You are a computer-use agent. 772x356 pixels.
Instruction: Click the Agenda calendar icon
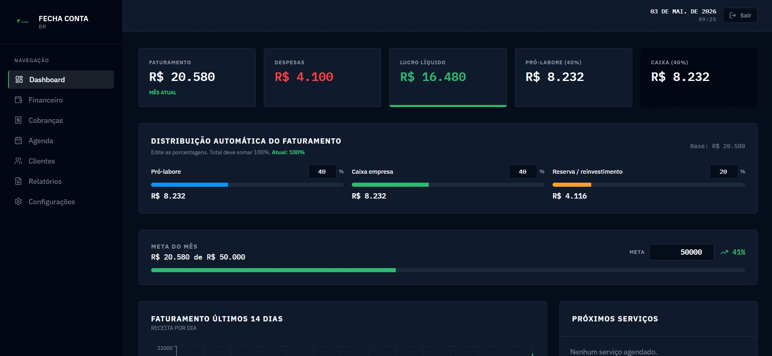point(18,140)
